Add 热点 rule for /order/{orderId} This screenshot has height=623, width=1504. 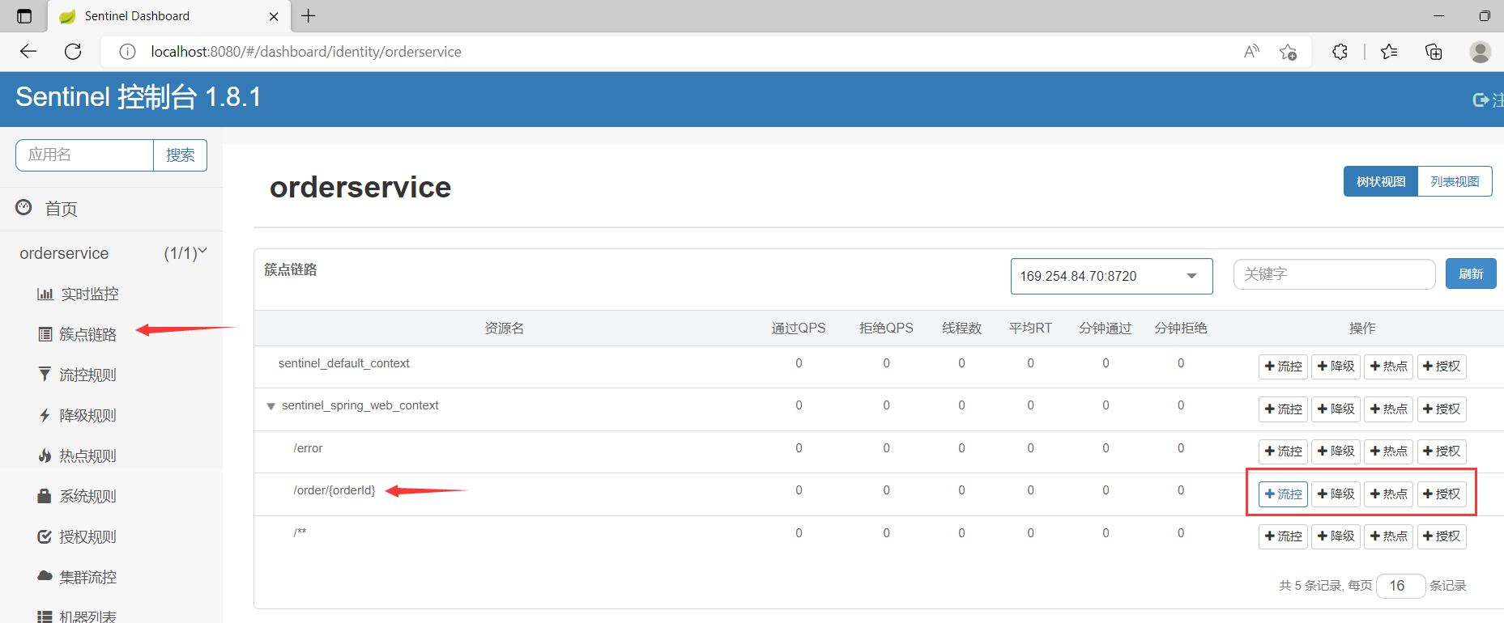point(1388,494)
